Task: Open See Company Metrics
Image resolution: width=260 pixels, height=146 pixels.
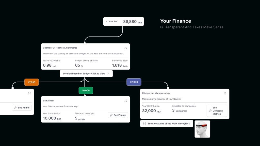Action: pyautogui.click(x=217, y=111)
